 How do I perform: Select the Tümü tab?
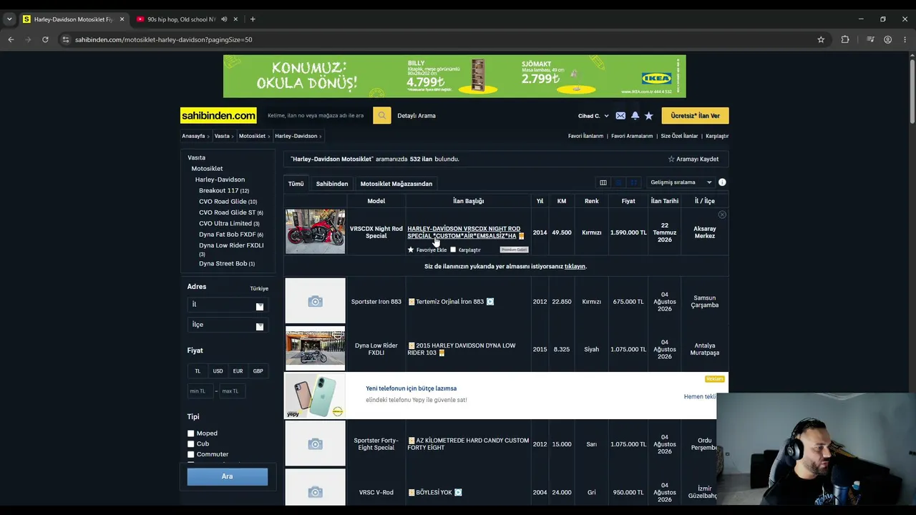[296, 184]
